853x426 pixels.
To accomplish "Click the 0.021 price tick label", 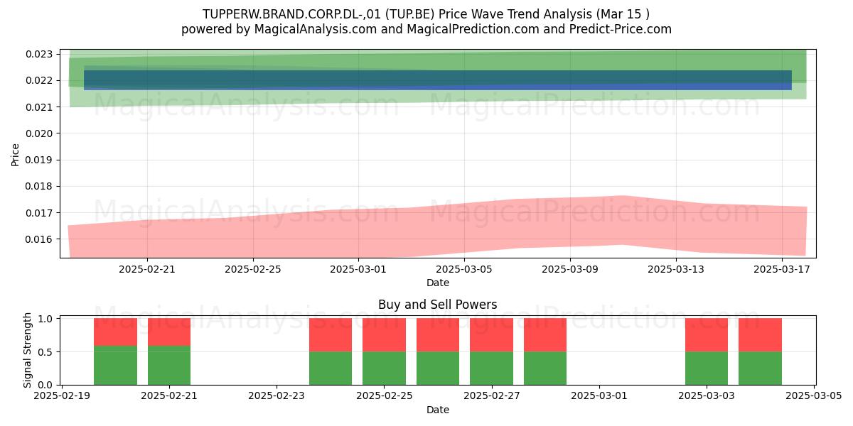I will click(41, 107).
